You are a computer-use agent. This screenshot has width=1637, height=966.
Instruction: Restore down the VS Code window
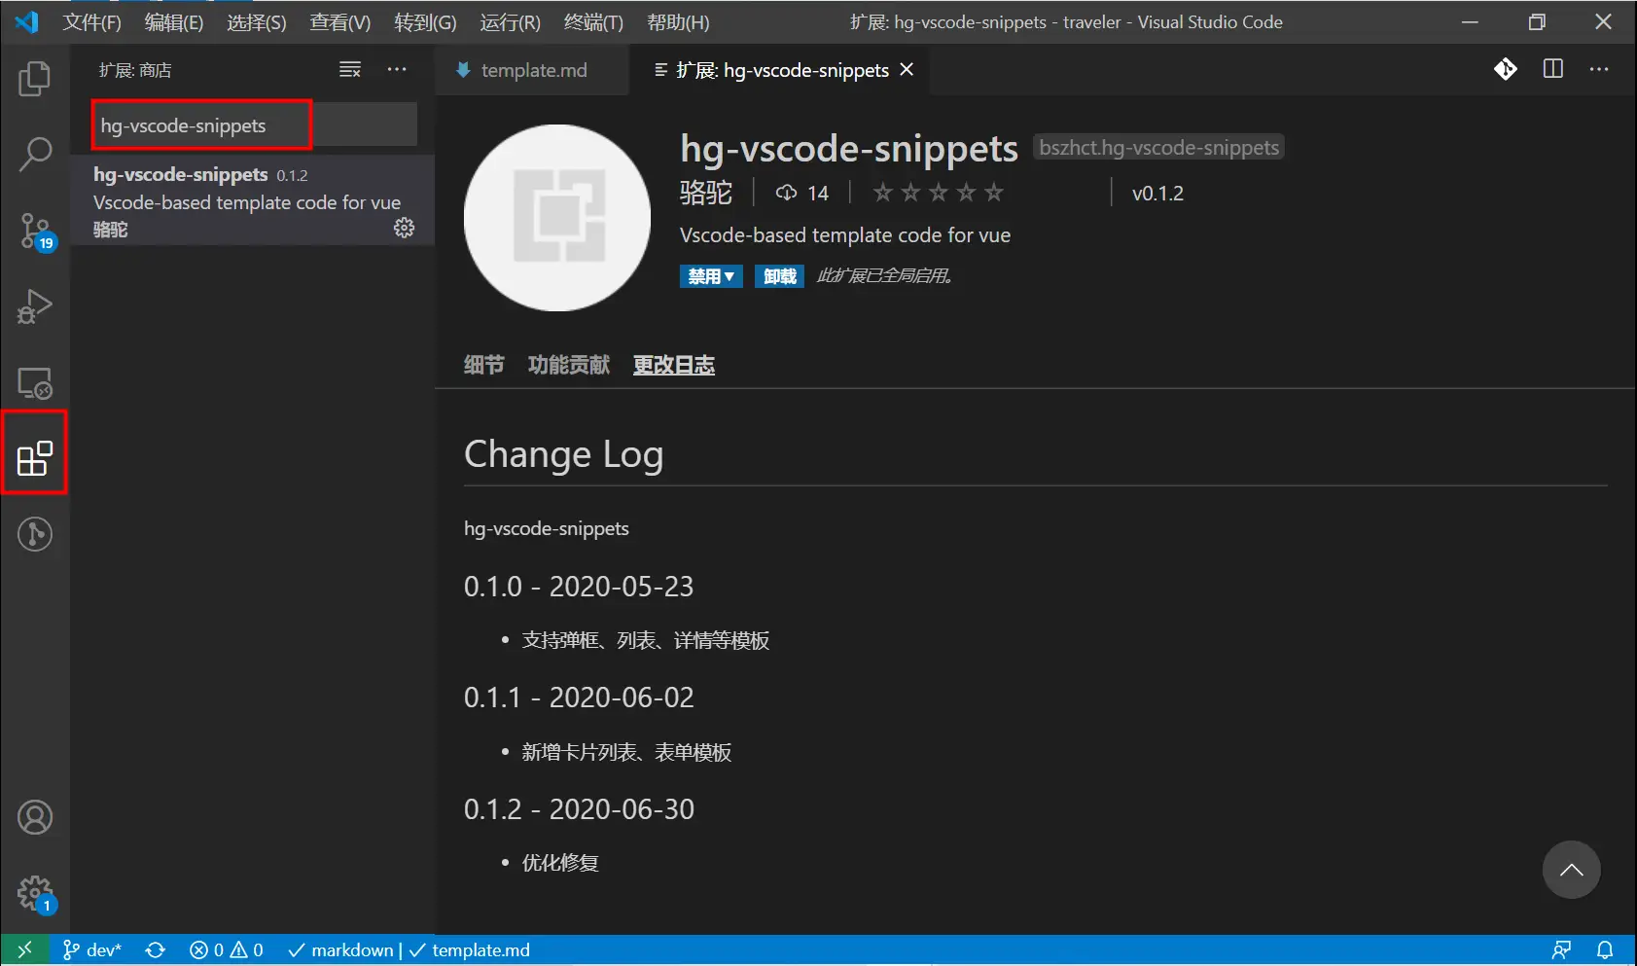pyautogui.click(x=1537, y=21)
